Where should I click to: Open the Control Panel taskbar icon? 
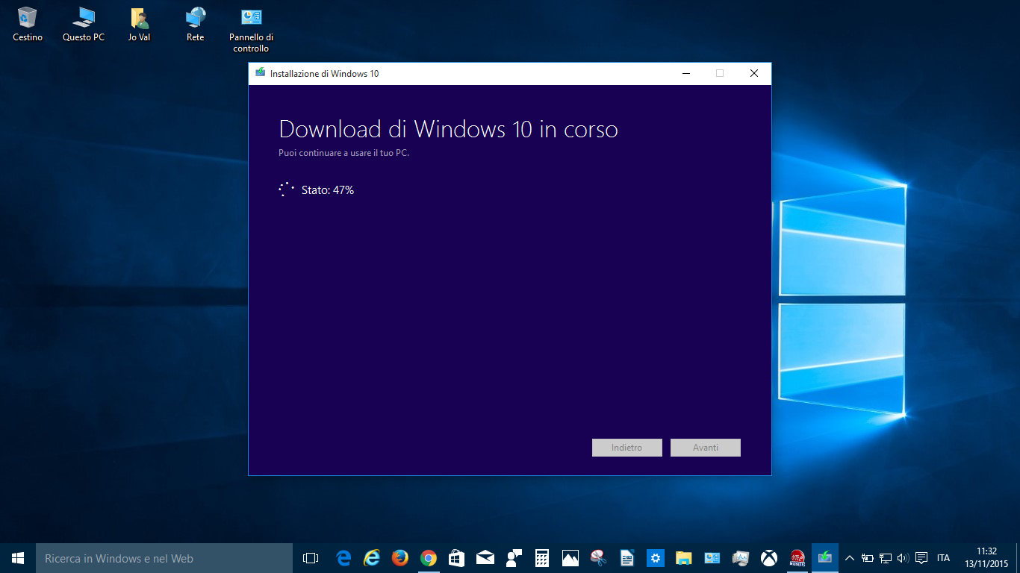(x=712, y=558)
